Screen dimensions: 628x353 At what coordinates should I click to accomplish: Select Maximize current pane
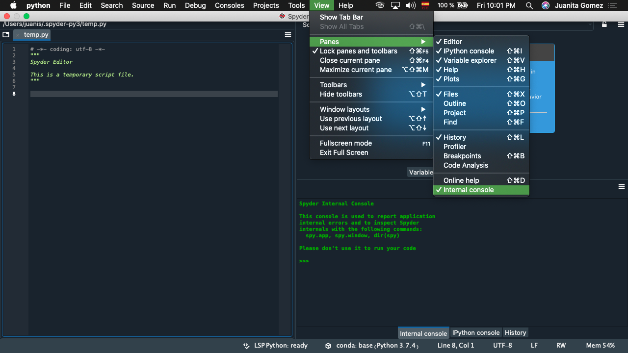pyautogui.click(x=371, y=70)
